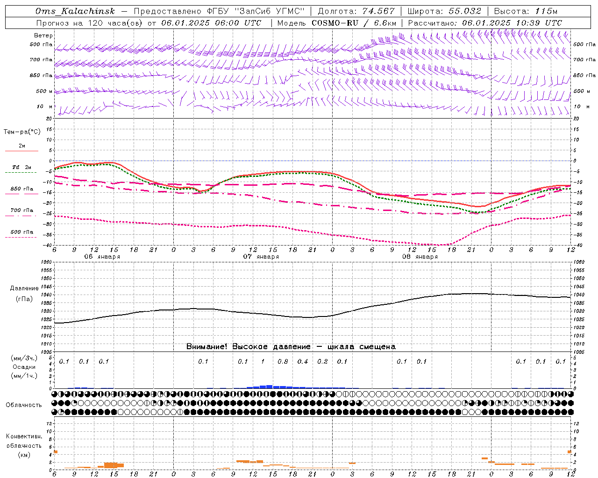The height and width of the screenshot is (478, 598).
Task: Select the (мм/1ч.) precipitation unit label
Action: click(x=24, y=376)
